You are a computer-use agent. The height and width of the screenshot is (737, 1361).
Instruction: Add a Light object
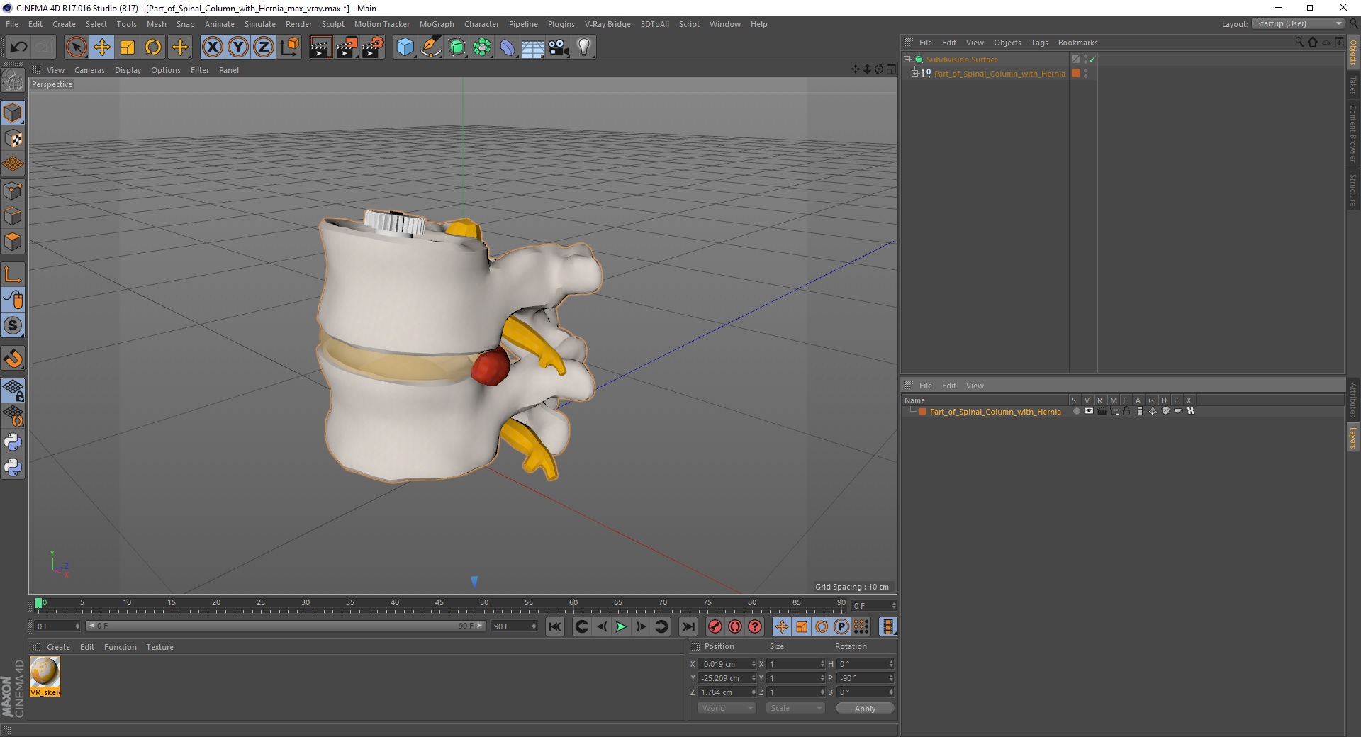(584, 47)
